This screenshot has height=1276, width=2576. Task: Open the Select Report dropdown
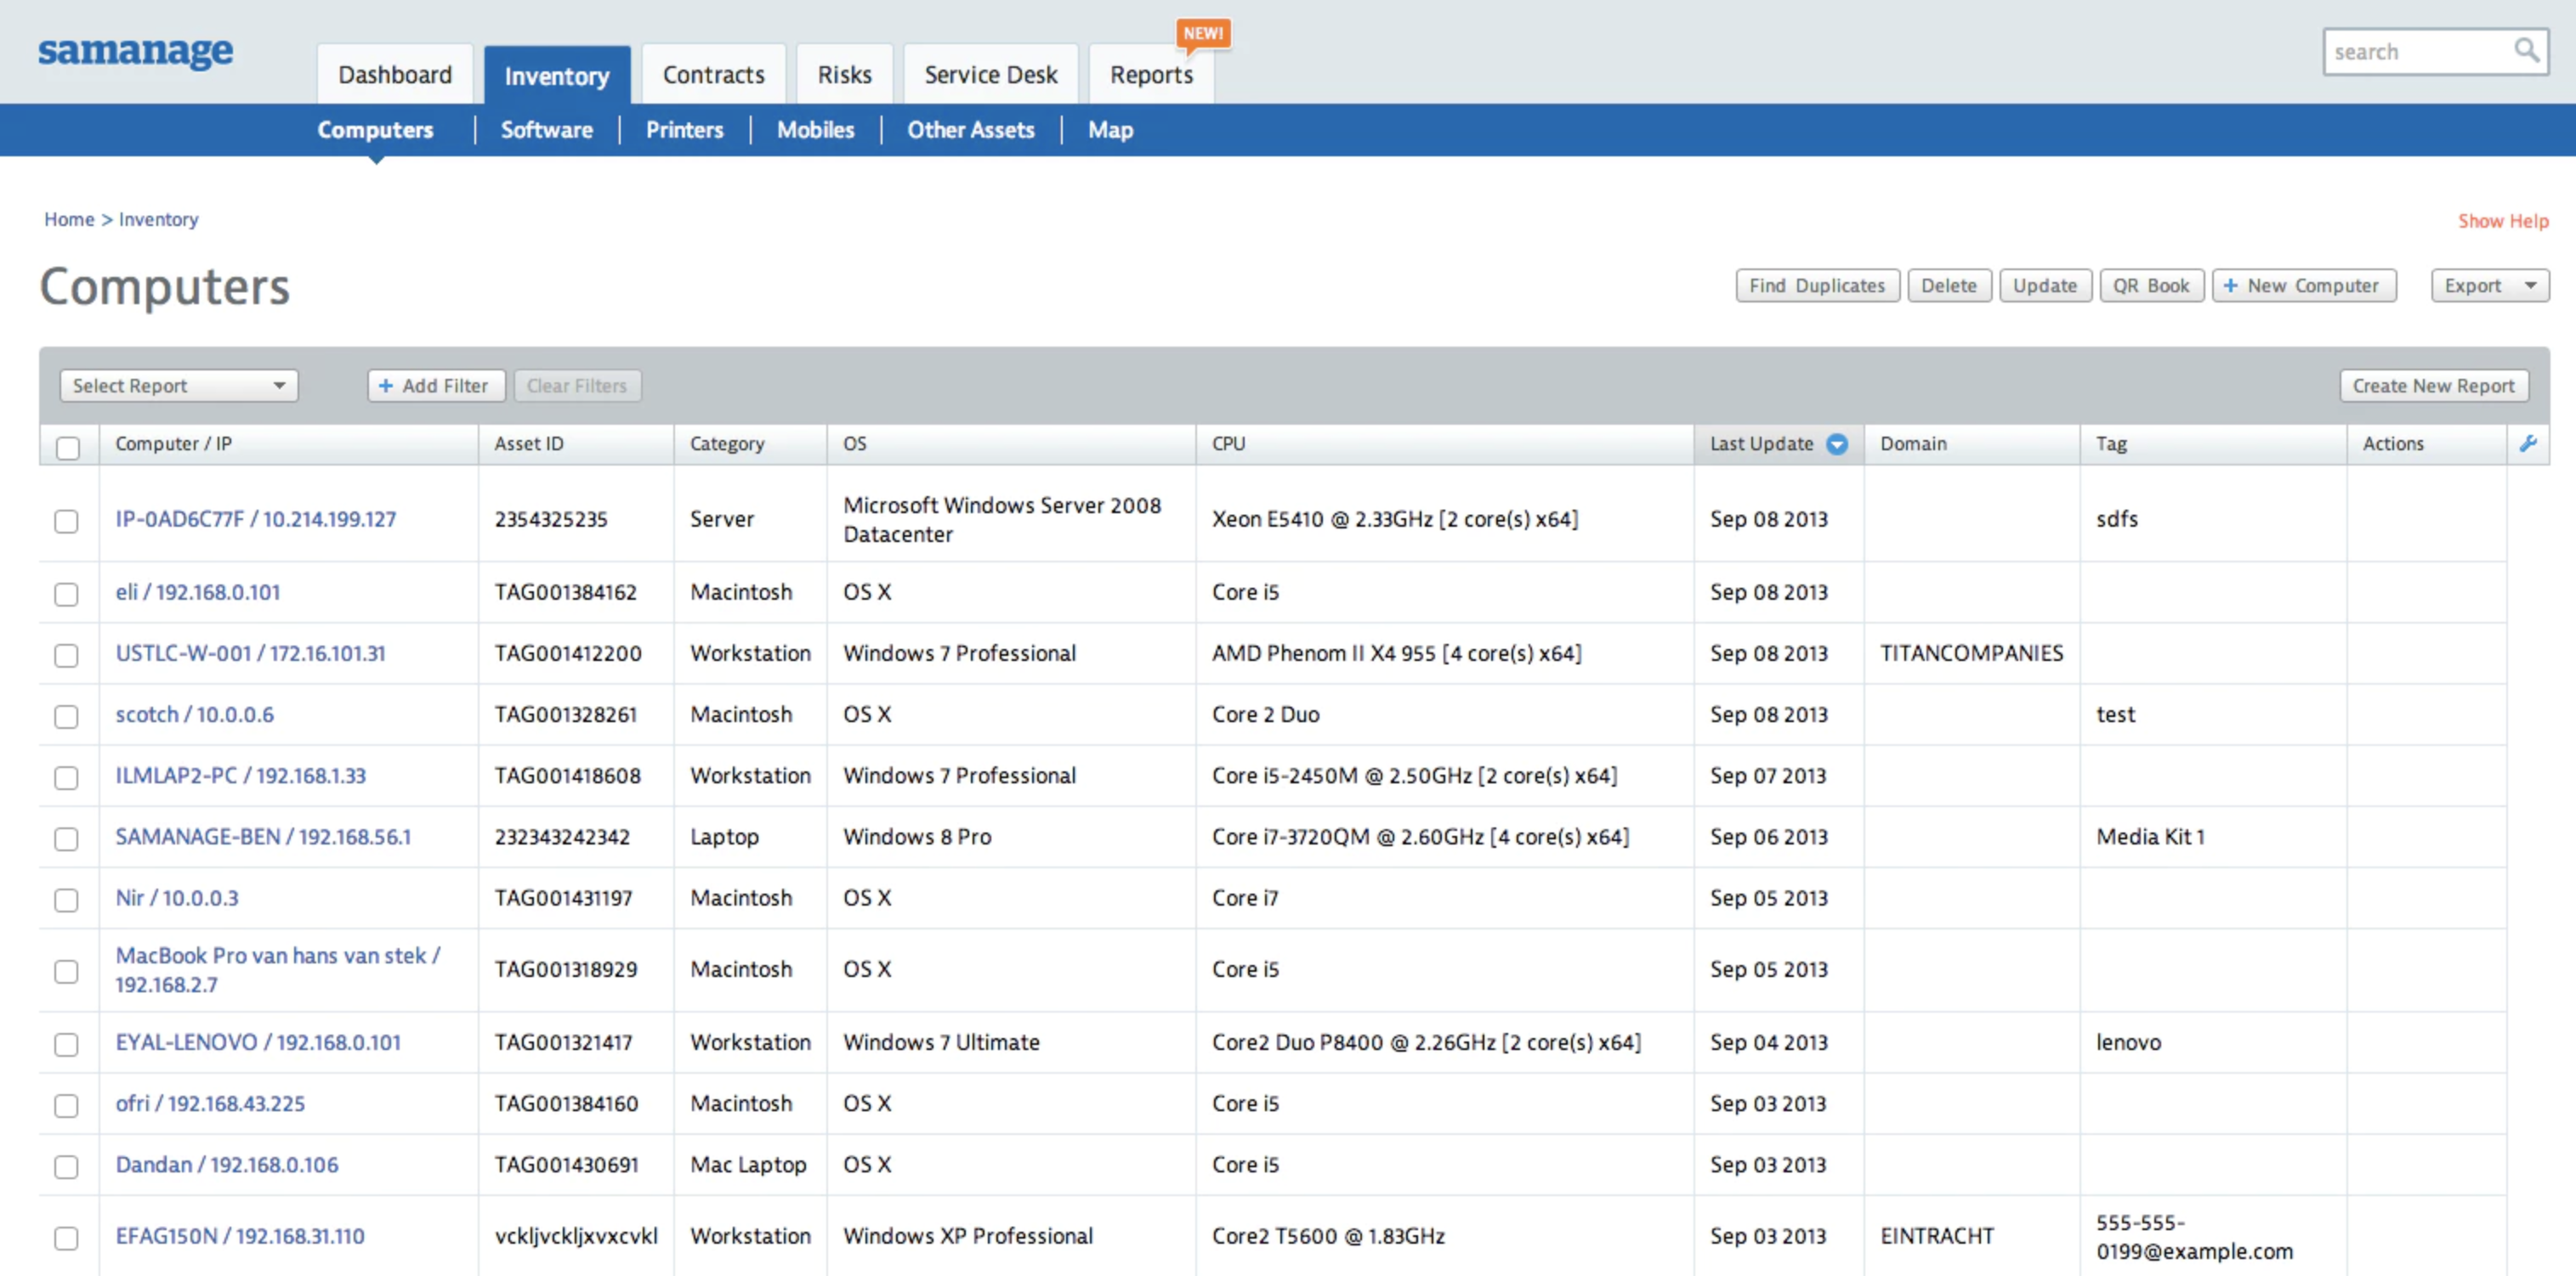[x=179, y=386]
